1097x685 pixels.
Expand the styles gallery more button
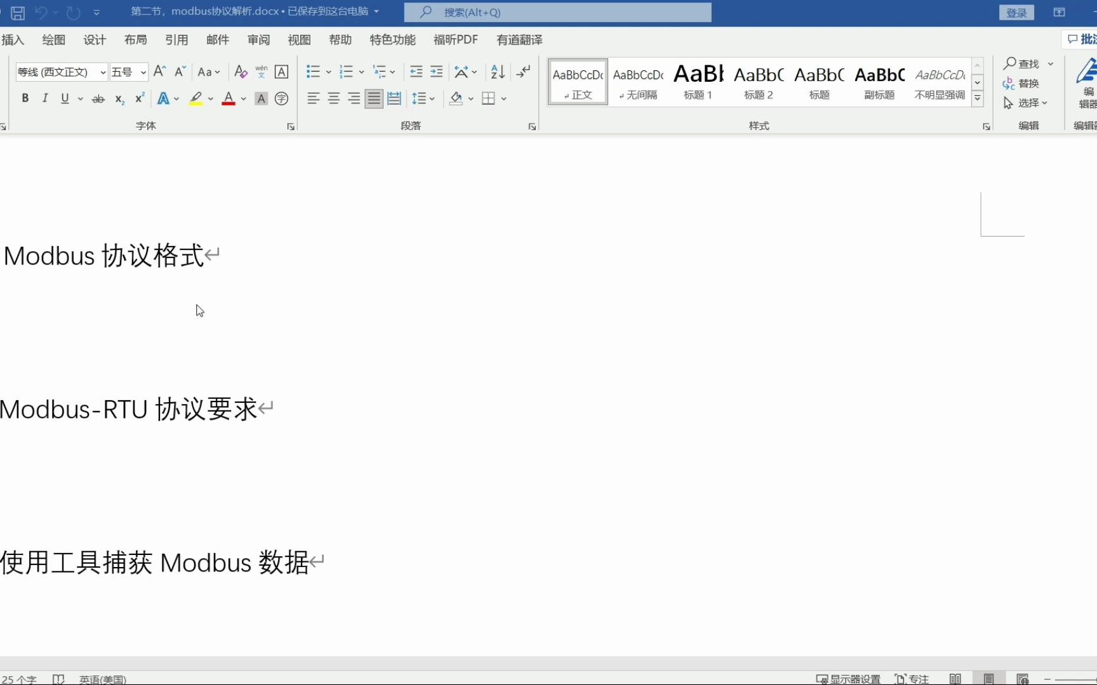978,98
